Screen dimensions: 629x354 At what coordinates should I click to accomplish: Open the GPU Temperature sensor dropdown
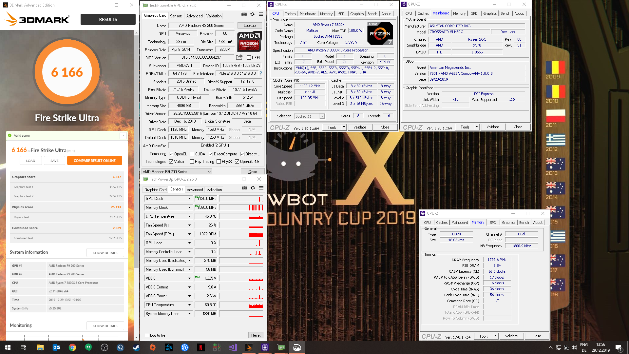click(x=189, y=216)
